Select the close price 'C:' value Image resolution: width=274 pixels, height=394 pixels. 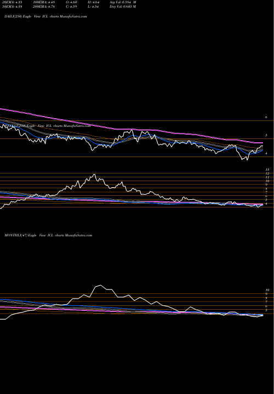(72, 7)
